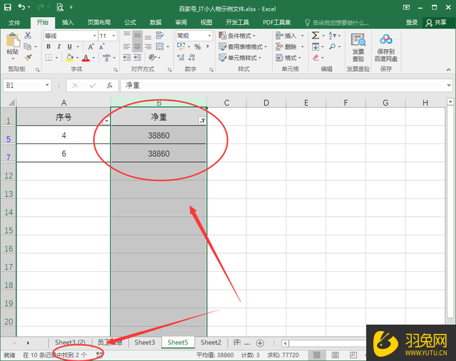Open 单元格样式 cell styles dropdown

point(240,58)
